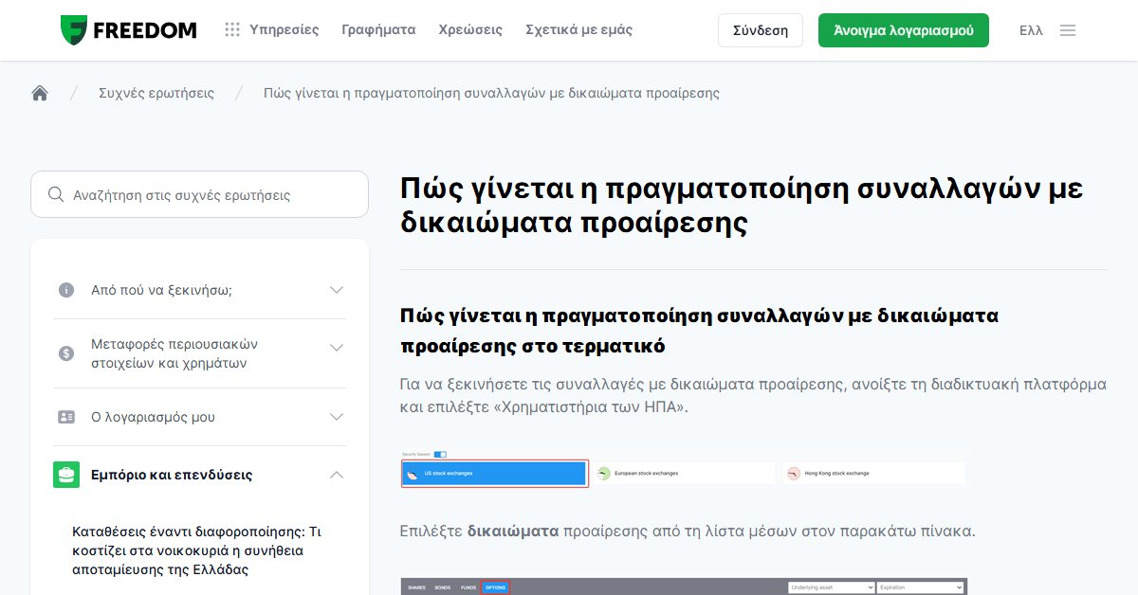Screen dimensions: 1138x595
Task: Select the OPTIONS tab in the screenshot
Action: tap(496, 587)
